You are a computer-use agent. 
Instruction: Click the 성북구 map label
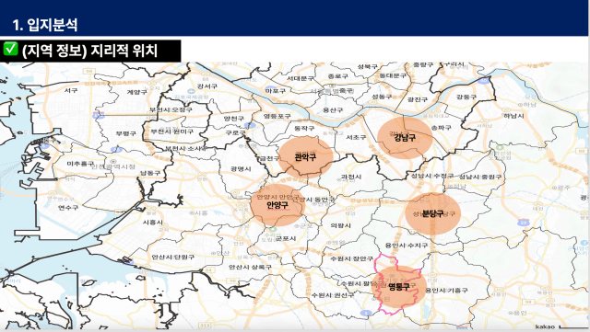coord(367,66)
